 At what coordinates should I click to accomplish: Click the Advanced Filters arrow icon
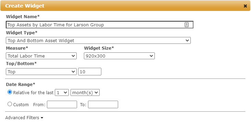point(42,118)
